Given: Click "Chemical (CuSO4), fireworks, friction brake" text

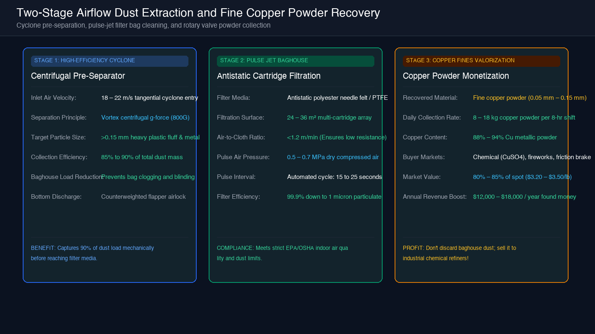Looking at the screenshot, I should click(x=532, y=157).
